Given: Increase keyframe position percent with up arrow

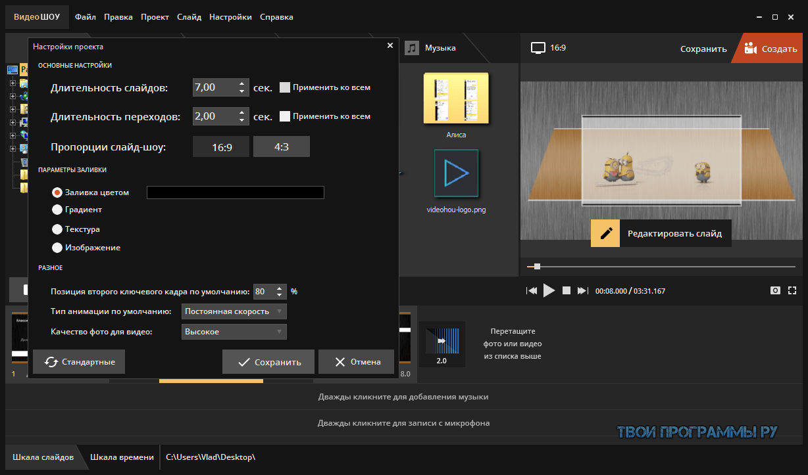Looking at the screenshot, I should click(280, 288).
